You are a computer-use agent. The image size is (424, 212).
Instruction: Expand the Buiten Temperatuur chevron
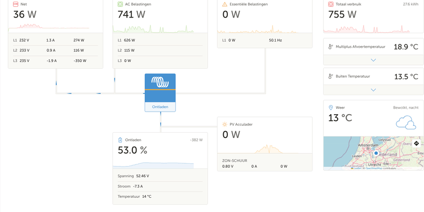coord(374,90)
